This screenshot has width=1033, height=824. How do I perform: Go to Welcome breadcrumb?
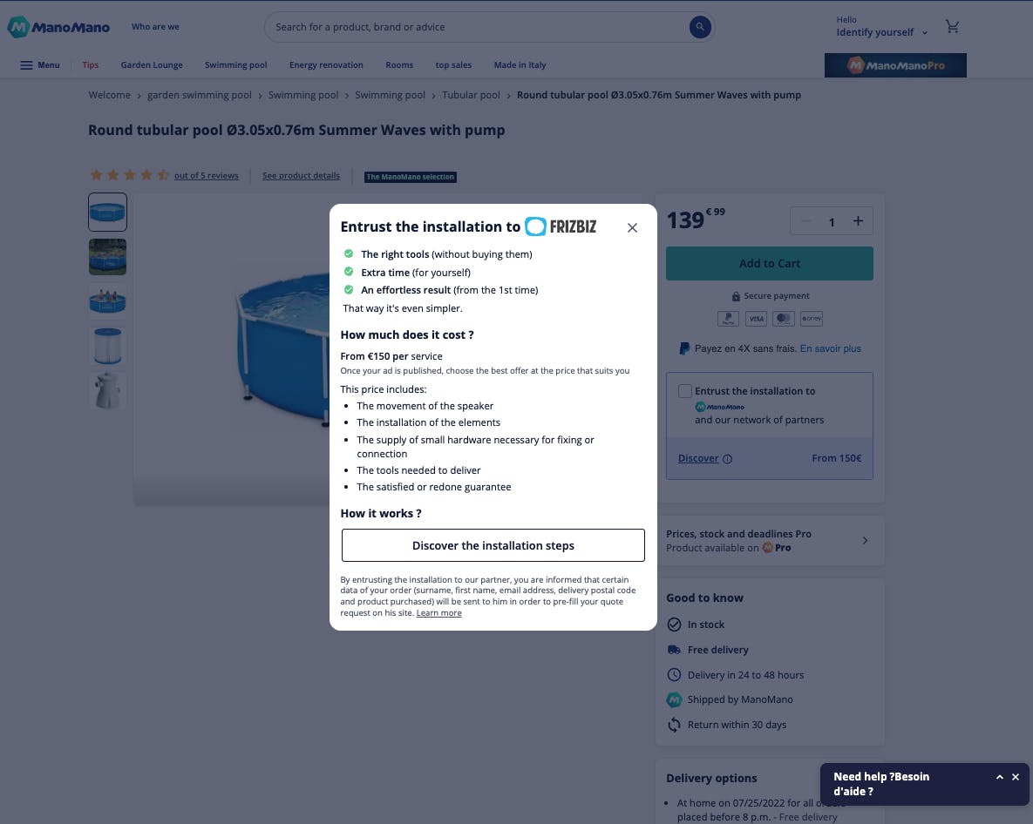pyautogui.click(x=109, y=95)
